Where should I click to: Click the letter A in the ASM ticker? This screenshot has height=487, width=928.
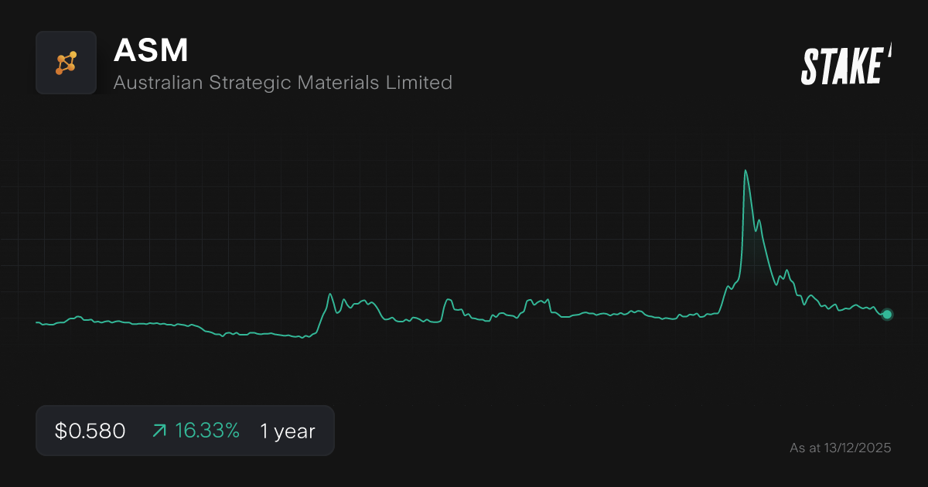click(125, 51)
